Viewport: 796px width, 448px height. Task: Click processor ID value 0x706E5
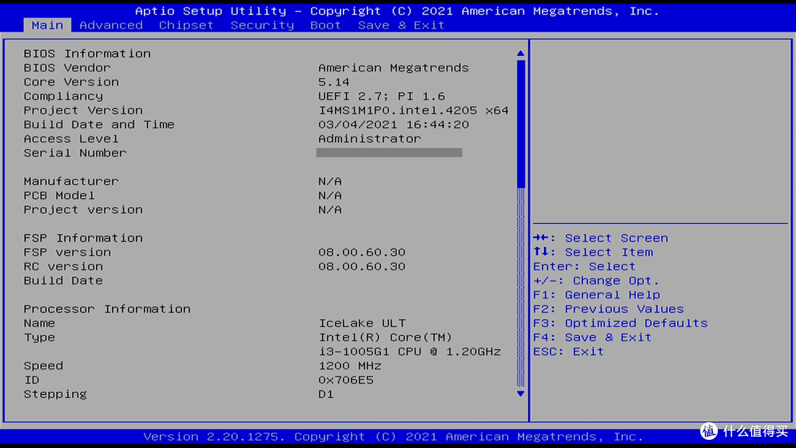point(346,380)
